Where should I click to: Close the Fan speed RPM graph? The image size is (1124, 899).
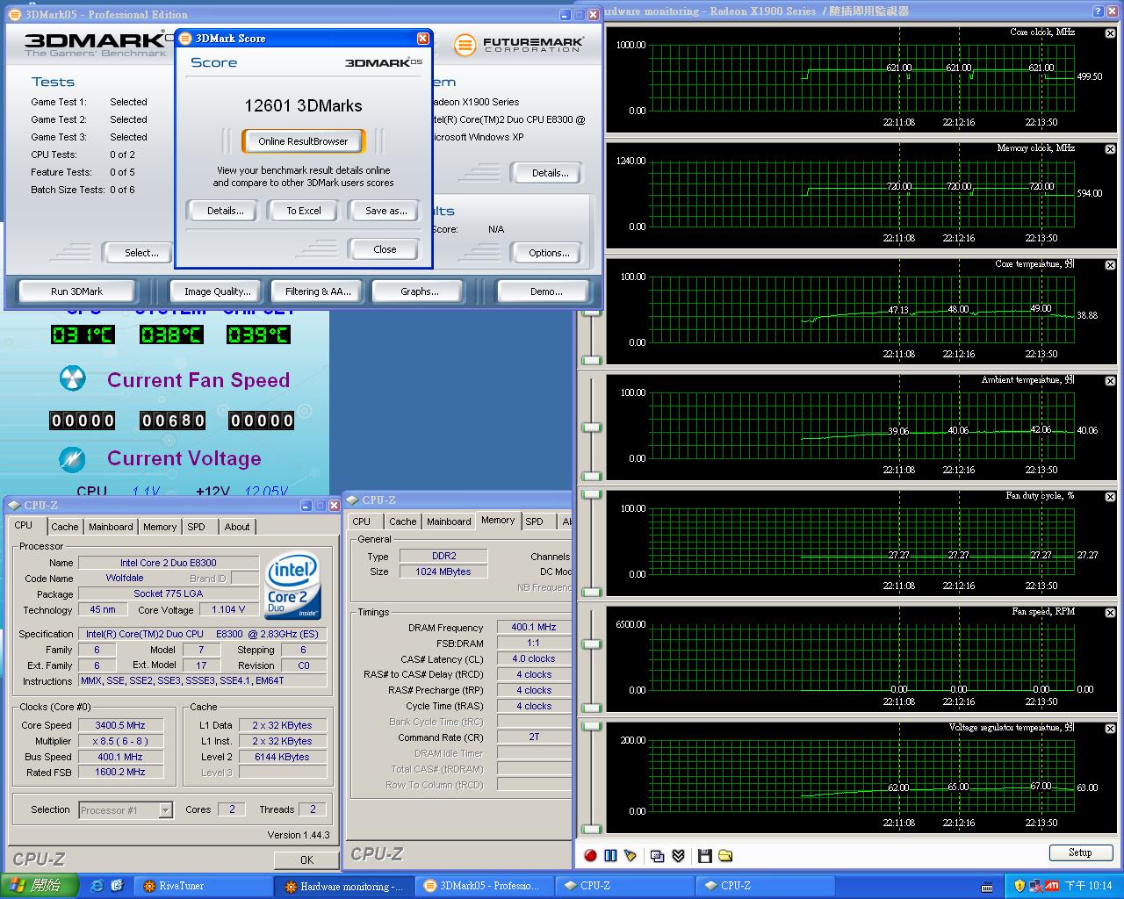pos(1110,613)
